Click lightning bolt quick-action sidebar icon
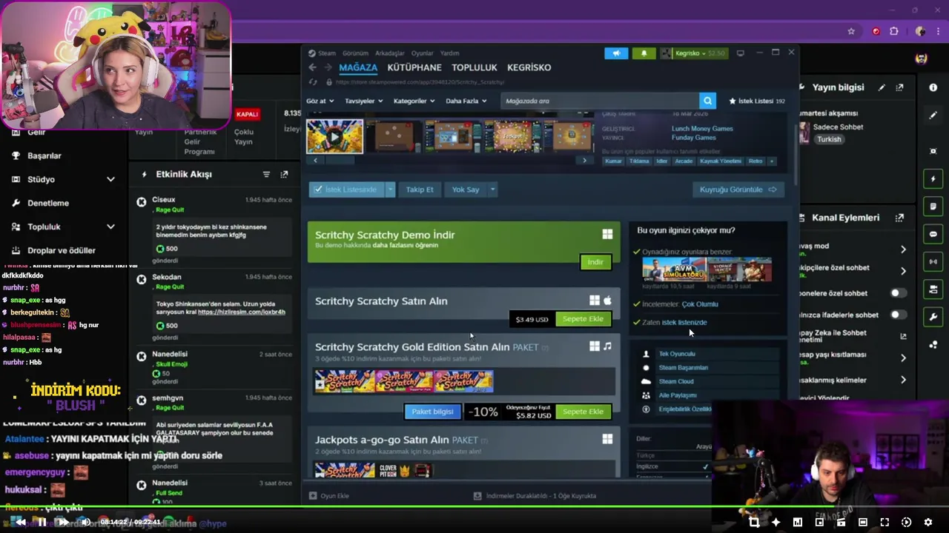The image size is (949, 533). (933, 178)
